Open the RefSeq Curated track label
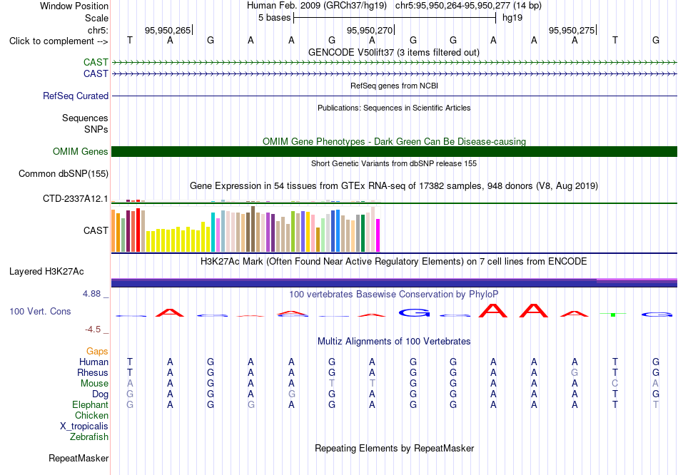Screen dimensions: 678x475 [75, 96]
